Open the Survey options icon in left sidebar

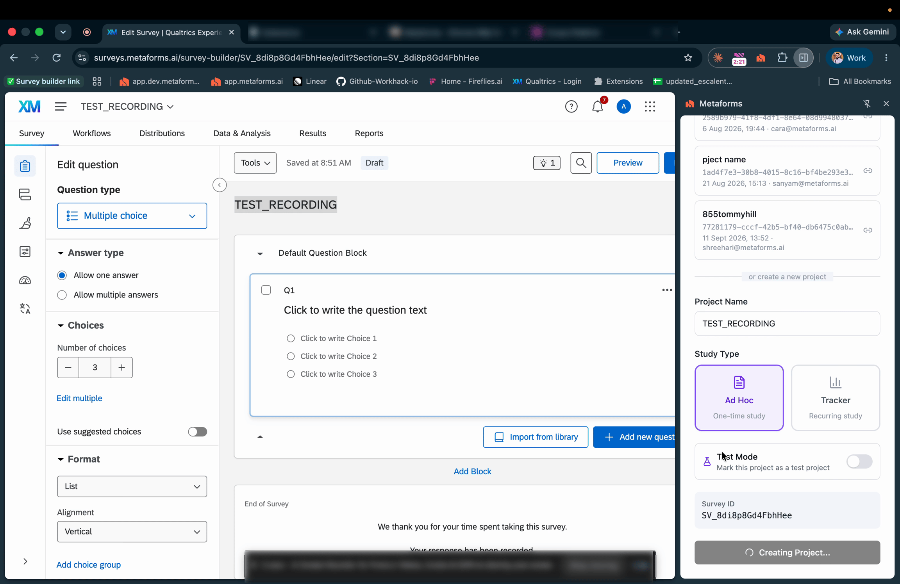[25, 251]
